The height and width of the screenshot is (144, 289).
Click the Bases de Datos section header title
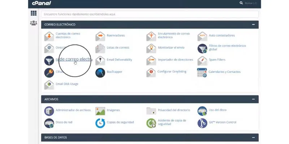click(x=56, y=138)
